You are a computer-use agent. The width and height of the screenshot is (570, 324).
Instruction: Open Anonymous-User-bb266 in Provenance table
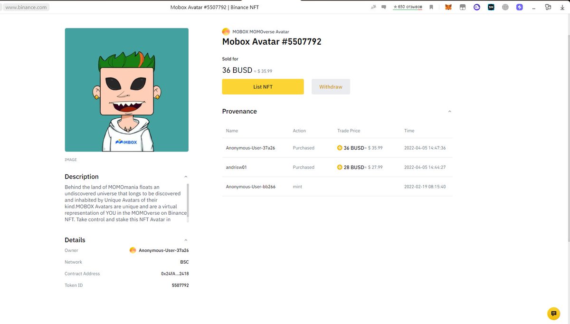pyautogui.click(x=251, y=187)
